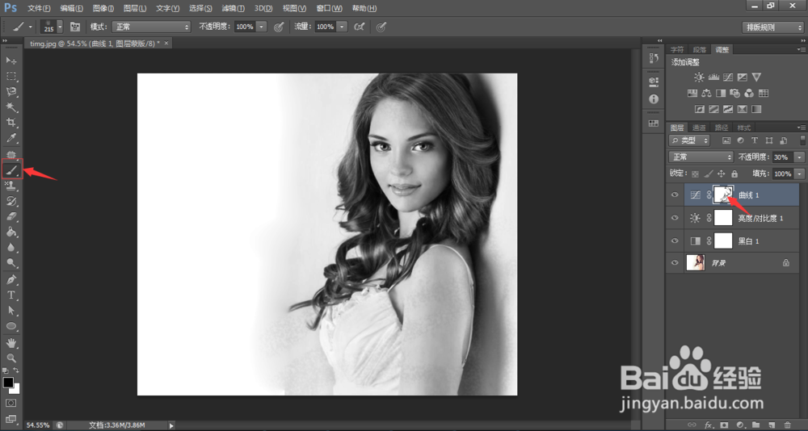Screen dimensions: 808x431
Task: Hide the 黑白 1 layer
Action: [675, 241]
